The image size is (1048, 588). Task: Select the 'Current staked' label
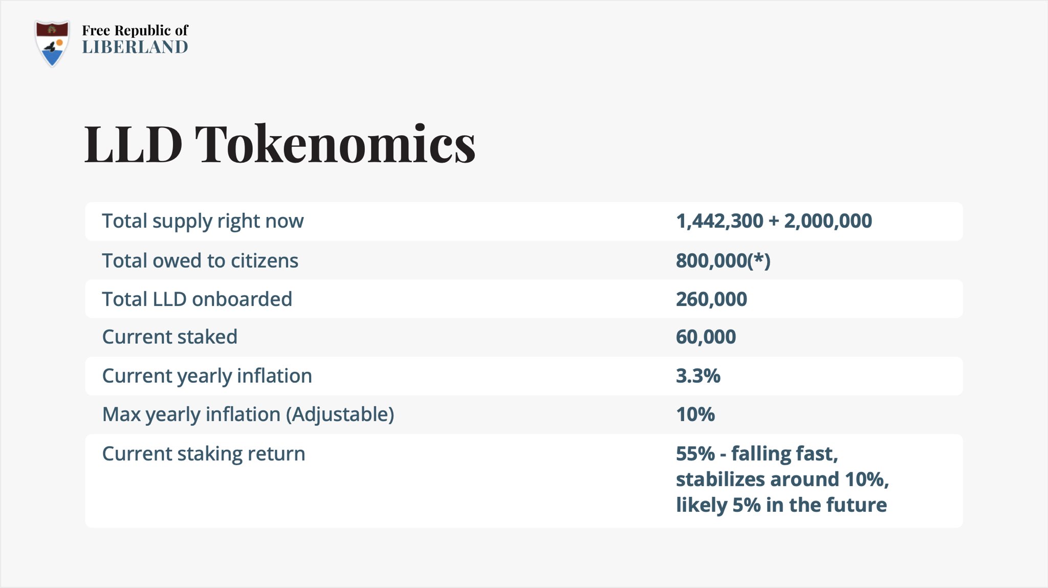pos(170,337)
